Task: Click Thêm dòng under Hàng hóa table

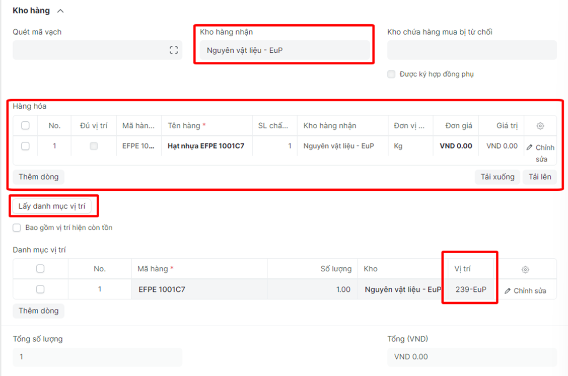Action: (39, 177)
